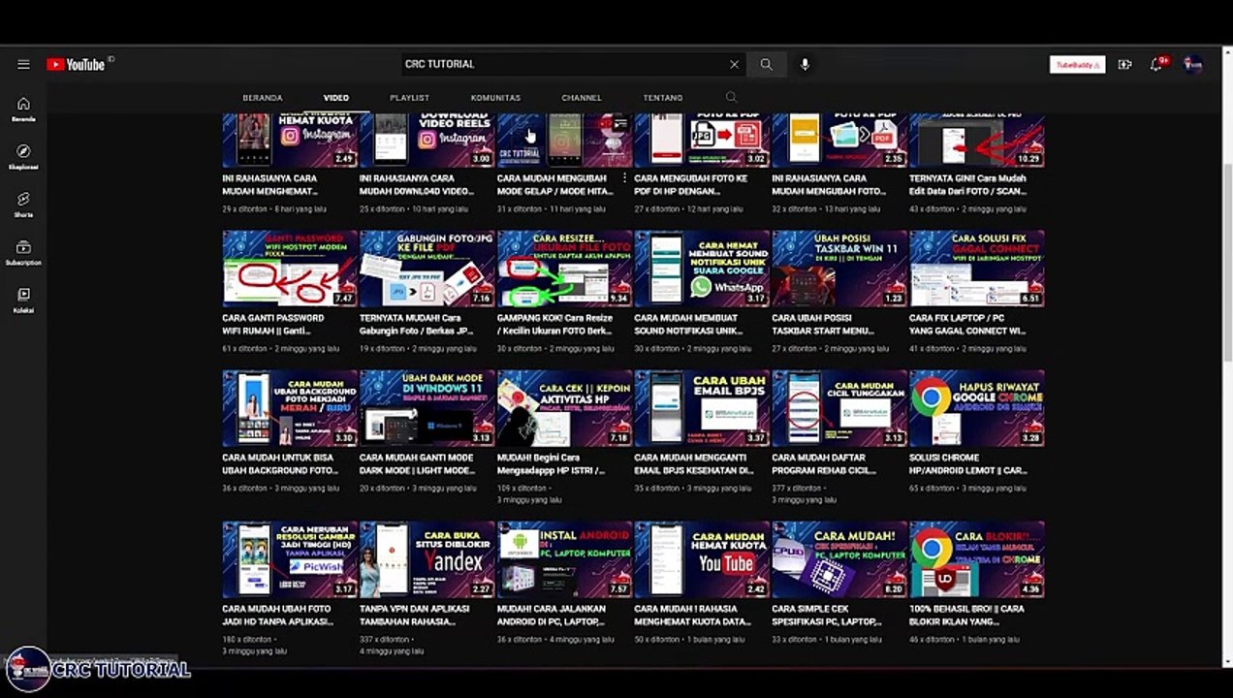Open Cara Mudah Cicil Tunggakan thumbnail
Viewport: 1233px width, 698px height.
coord(839,408)
